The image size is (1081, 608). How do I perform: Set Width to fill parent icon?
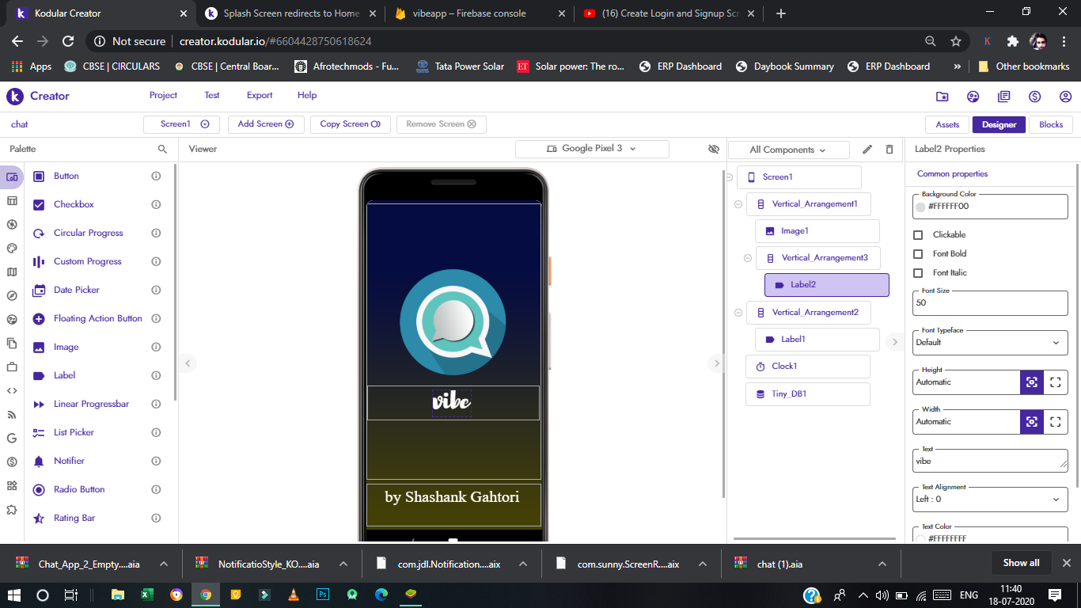coord(1055,422)
